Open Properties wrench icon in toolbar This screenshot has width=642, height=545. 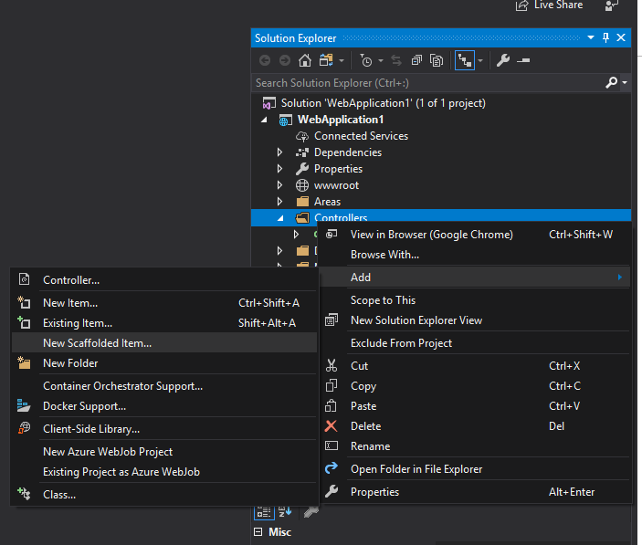click(x=503, y=60)
